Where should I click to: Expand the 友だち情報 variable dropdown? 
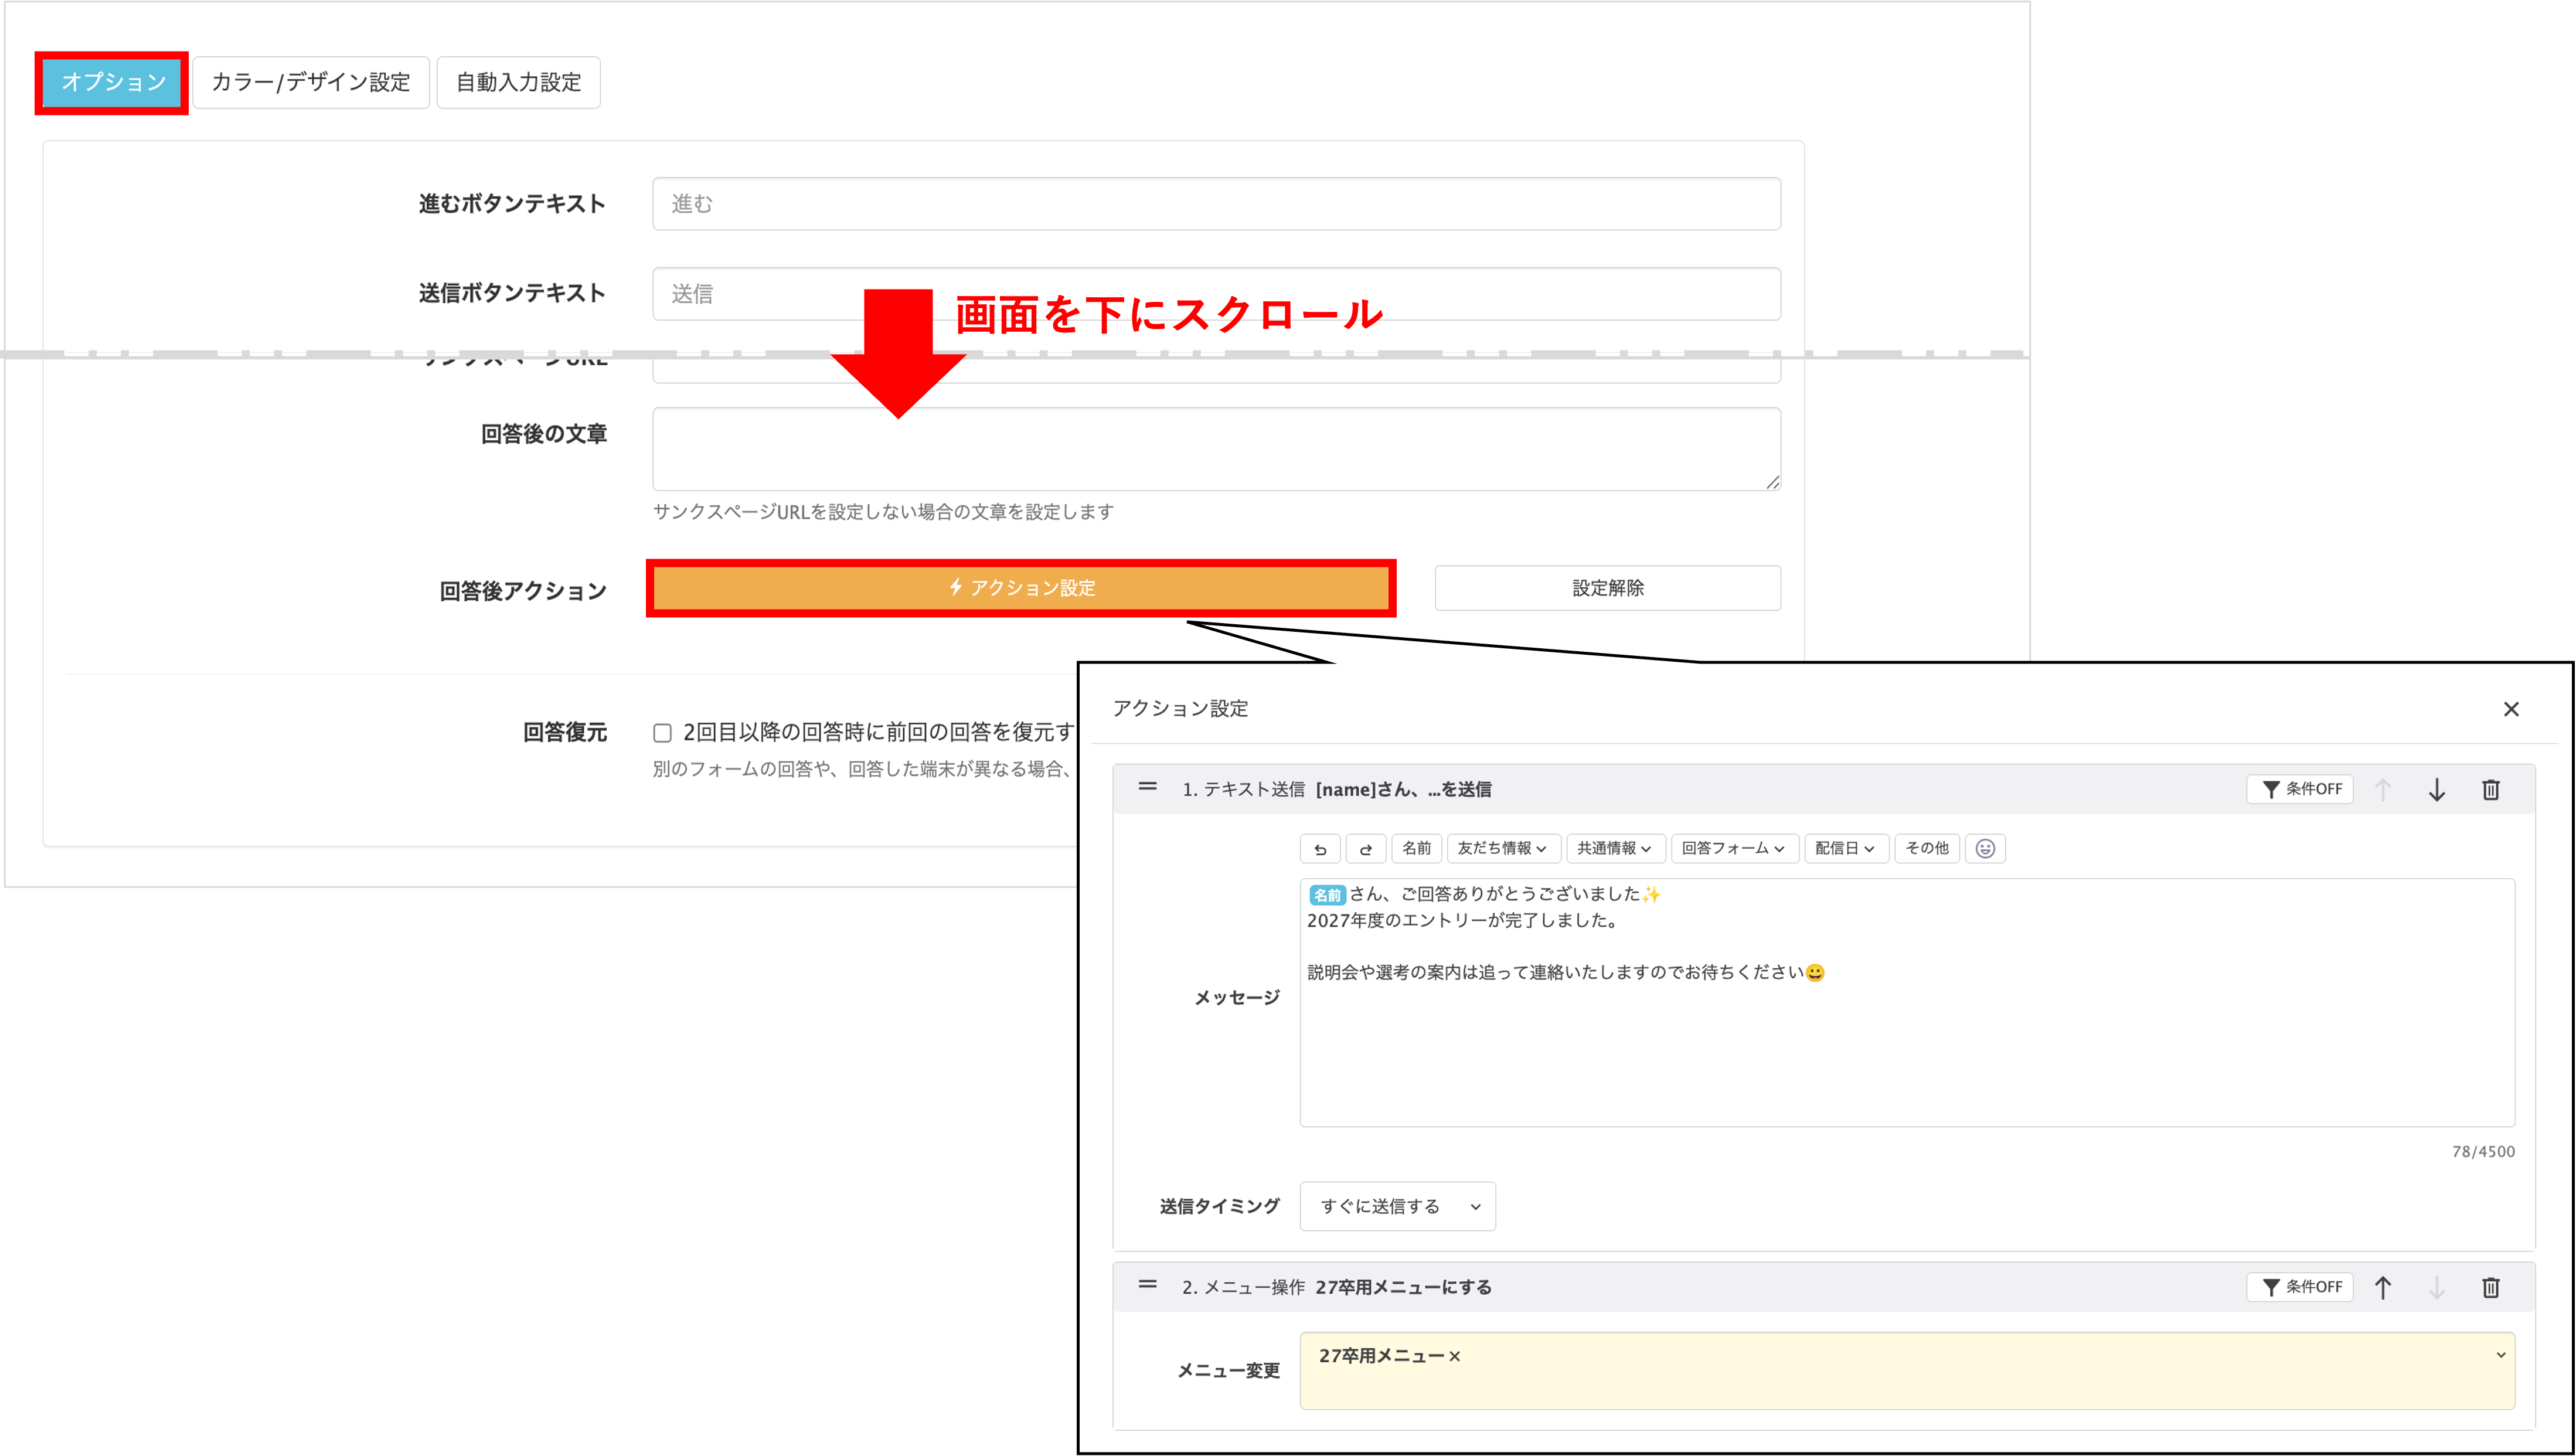point(1502,848)
